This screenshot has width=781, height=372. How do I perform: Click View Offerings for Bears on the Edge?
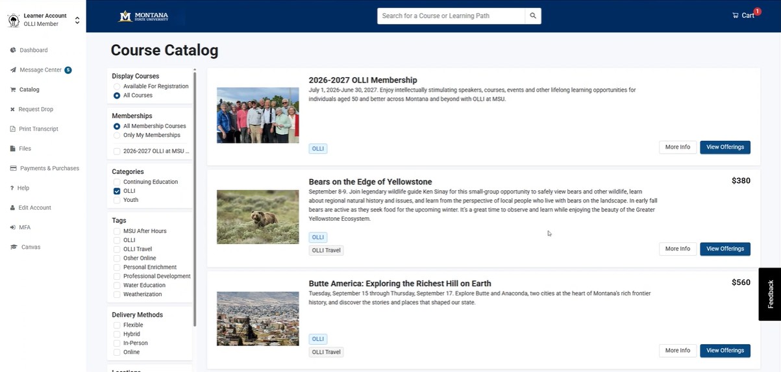[x=725, y=249]
